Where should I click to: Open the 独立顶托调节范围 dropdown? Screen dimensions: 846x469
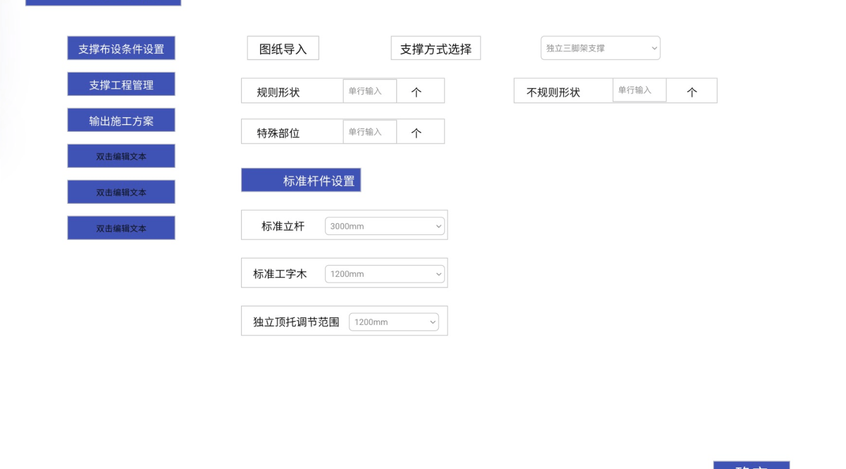click(x=394, y=322)
